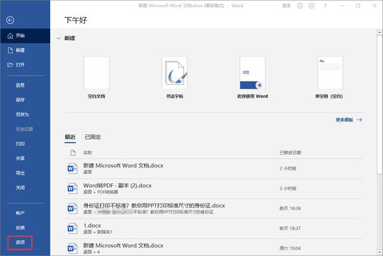Select 导出 in the sidebar
Screen dimensions: 383x256
[x=20, y=173]
